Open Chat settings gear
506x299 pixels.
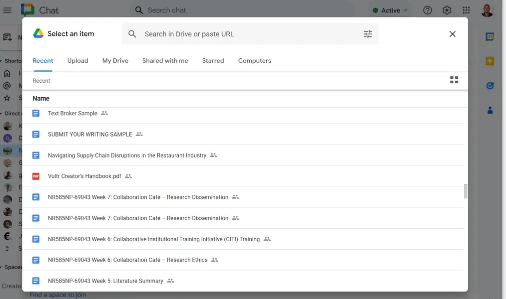coord(447,10)
